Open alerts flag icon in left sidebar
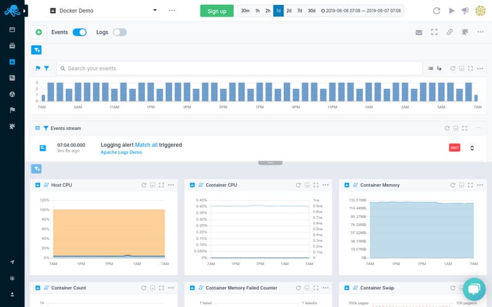Image resolution: width=492 pixels, height=307 pixels. pyautogui.click(x=12, y=110)
